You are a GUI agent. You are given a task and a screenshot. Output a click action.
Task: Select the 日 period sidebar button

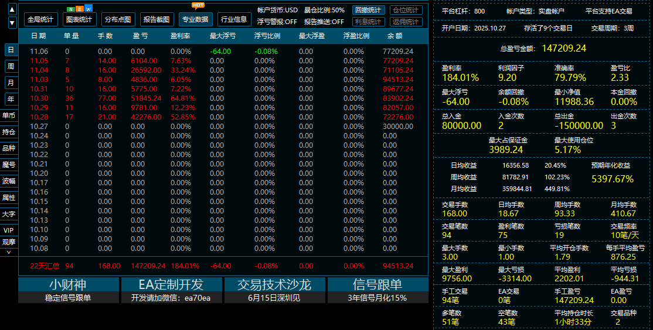[x=11, y=50]
